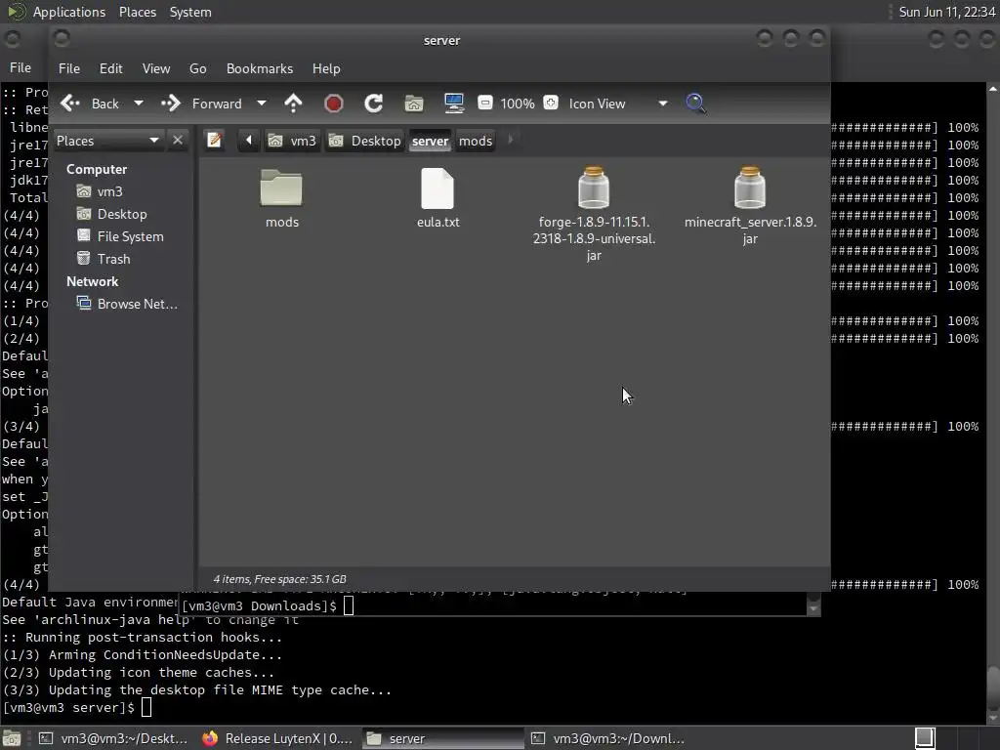Click the server window menu button at title bar left
This screenshot has width=1000, height=750.
click(62, 39)
